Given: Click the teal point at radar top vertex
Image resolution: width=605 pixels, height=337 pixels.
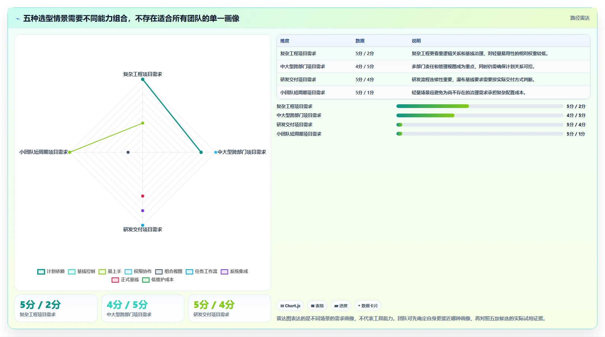Looking at the screenshot, I should tap(143, 79).
